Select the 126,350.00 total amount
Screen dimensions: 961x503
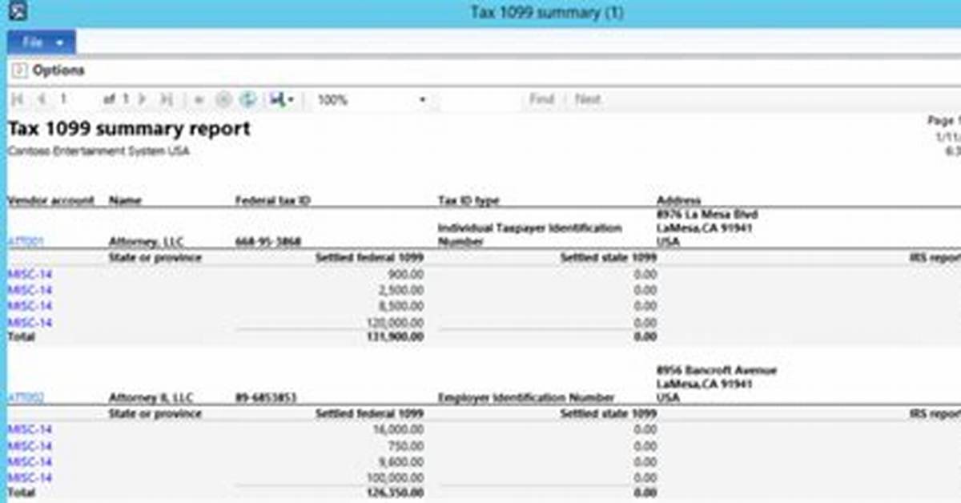click(394, 493)
